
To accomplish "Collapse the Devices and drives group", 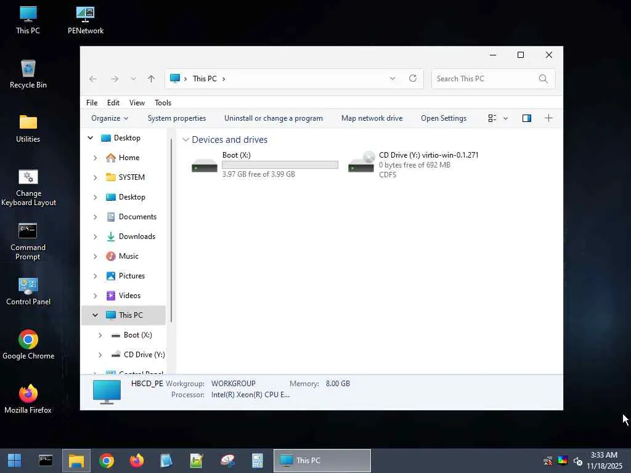I will click(185, 140).
